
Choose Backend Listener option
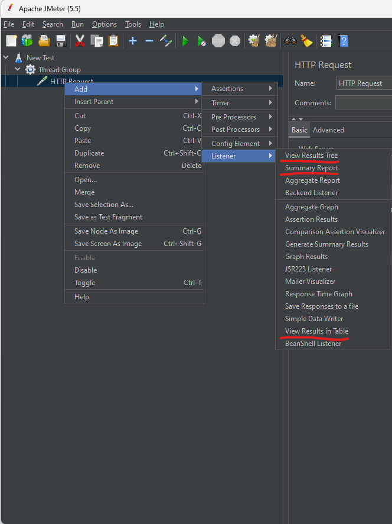[333, 193]
